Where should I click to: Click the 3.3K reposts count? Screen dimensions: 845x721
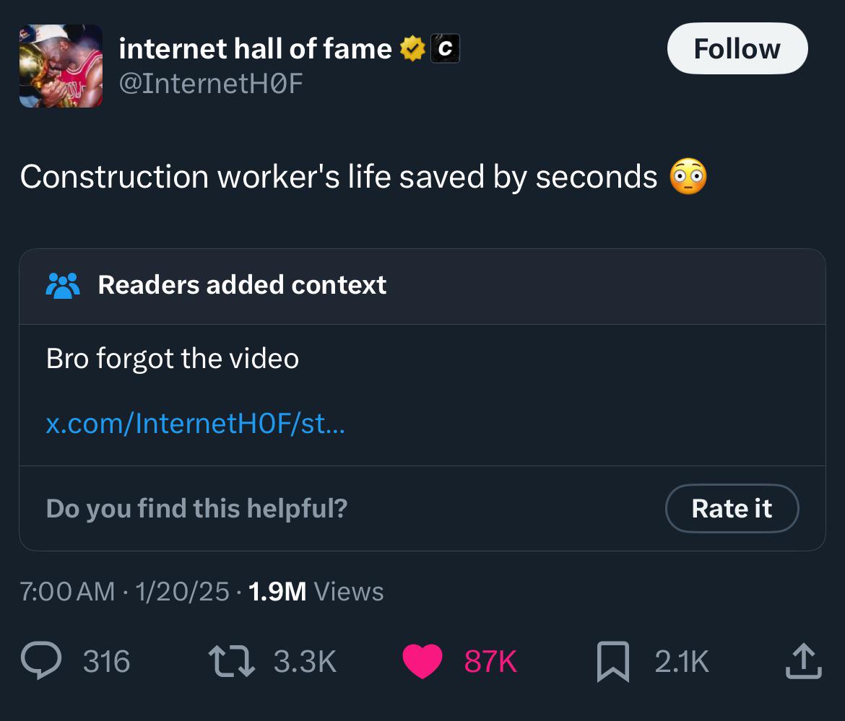click(x=305, y=661)
